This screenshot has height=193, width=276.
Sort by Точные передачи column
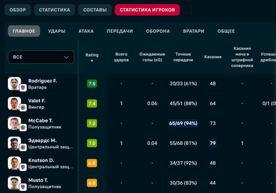(x=183, y=57)
